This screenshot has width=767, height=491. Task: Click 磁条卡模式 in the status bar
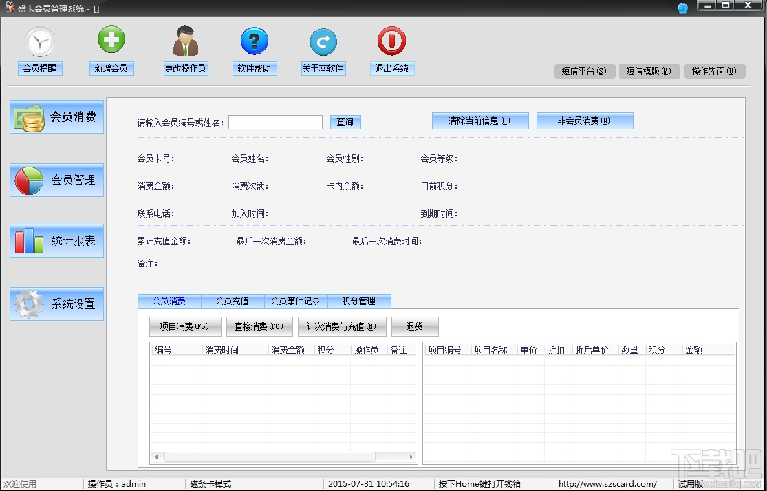(x=210, y=483)
